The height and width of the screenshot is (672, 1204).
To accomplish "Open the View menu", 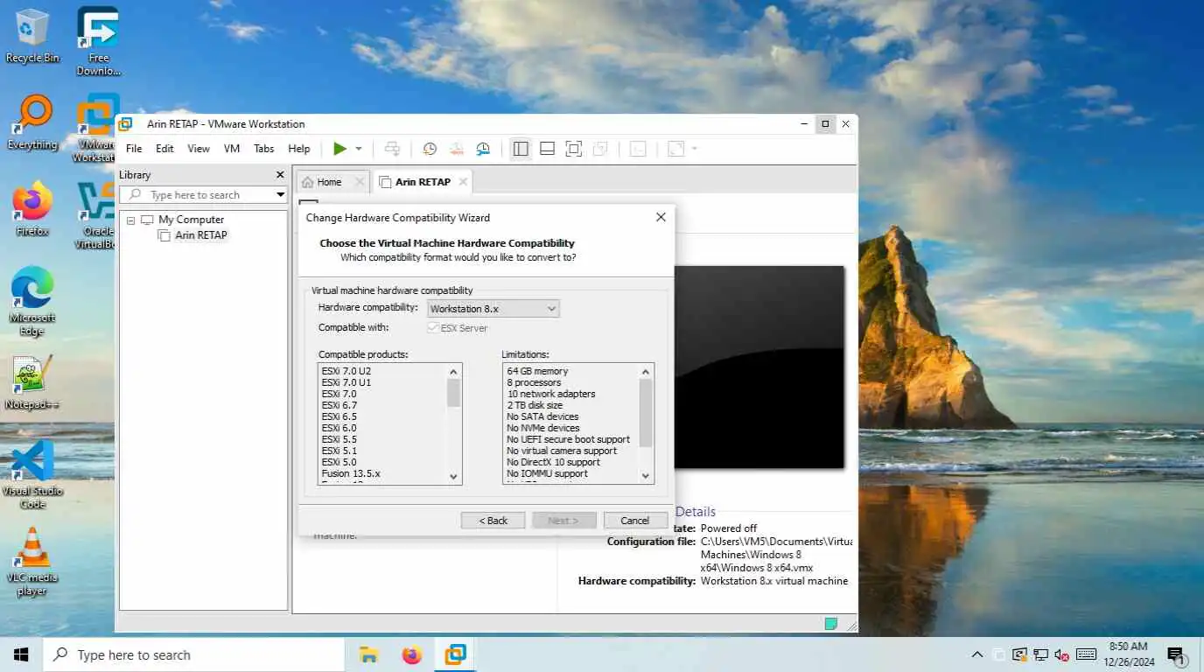I will 199,149.
